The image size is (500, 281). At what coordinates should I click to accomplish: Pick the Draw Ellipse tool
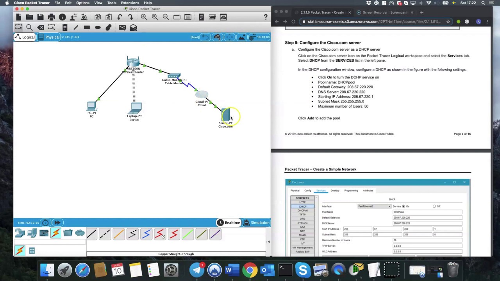pos(98,27)
